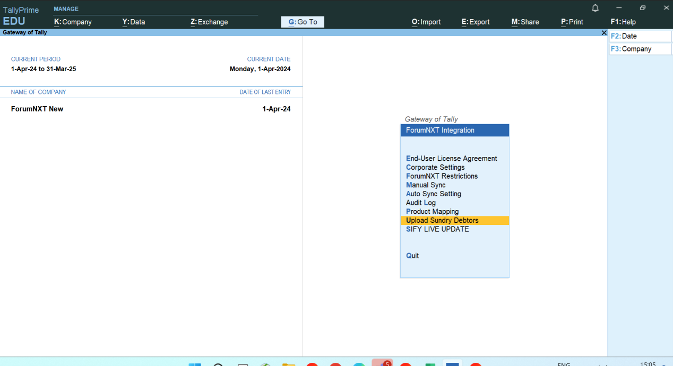Click the current date Monday, 1-Apr-2024
673x366 pixels.
tap(260, 69)
